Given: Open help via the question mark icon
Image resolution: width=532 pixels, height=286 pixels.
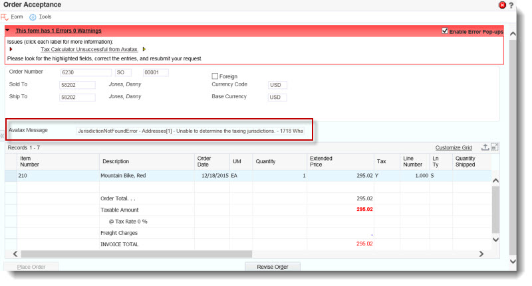Looking at the screenshot, I should (x=511, y=5).
